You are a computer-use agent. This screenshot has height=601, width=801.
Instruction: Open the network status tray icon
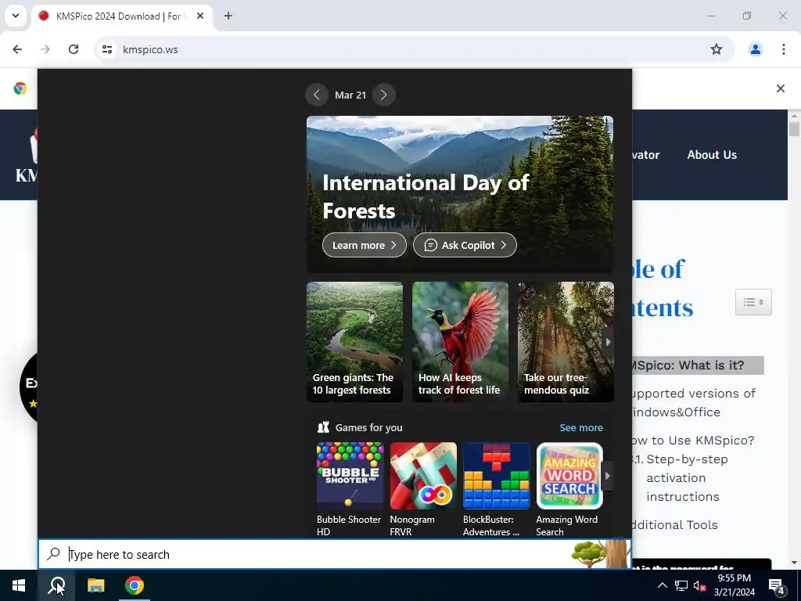pyautogui.click(x=681, y=585)
